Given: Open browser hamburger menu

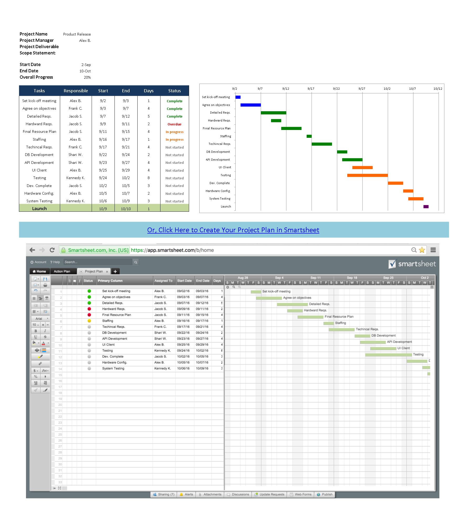Looking at the screenshot, I should click(433, 250).
